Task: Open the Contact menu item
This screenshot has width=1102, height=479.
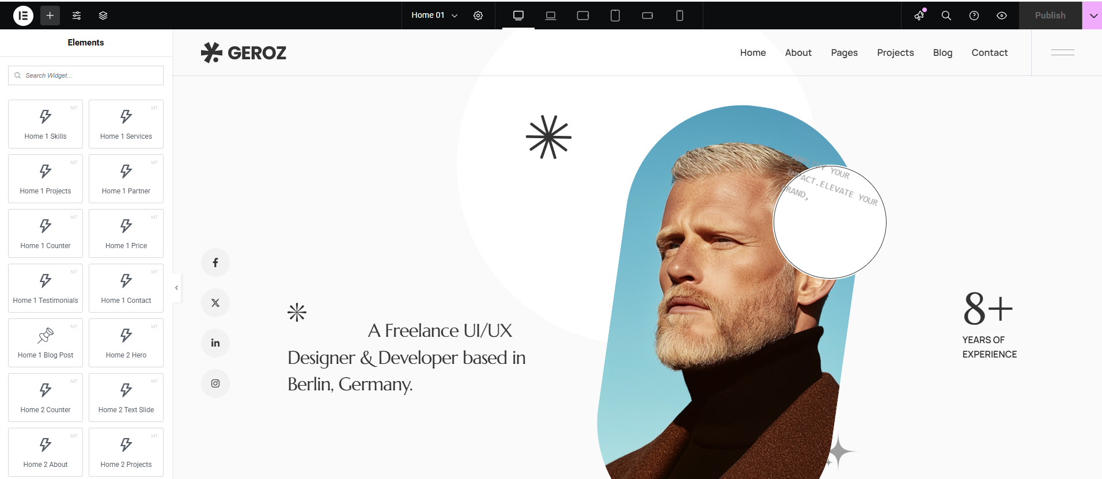Action: click(989, 53)
